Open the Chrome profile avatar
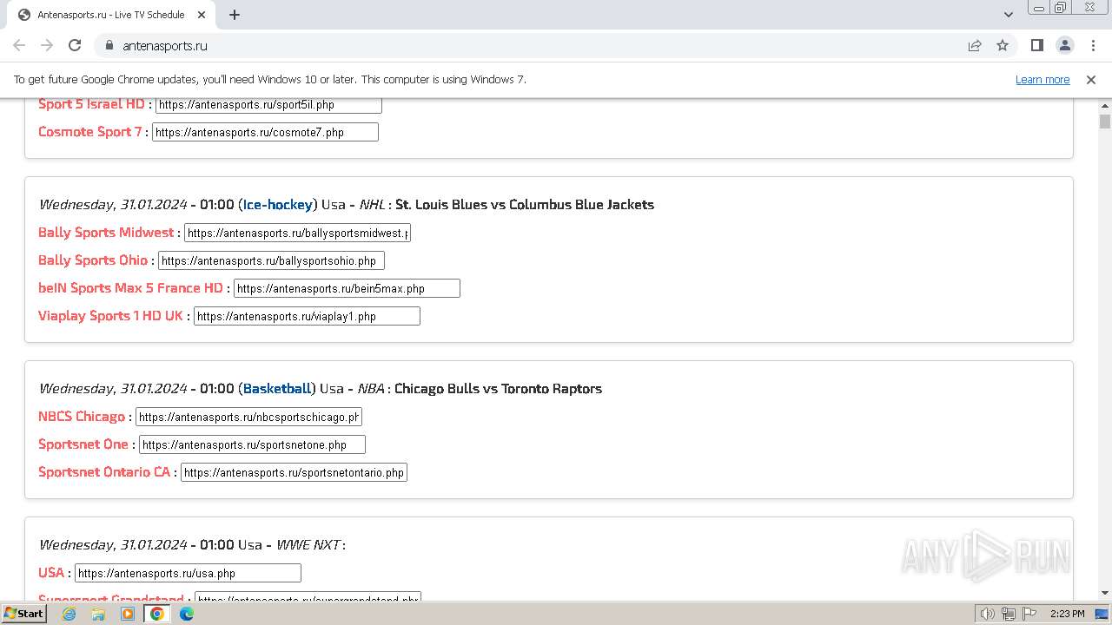1112x625 pixels. pos(1064,45)
